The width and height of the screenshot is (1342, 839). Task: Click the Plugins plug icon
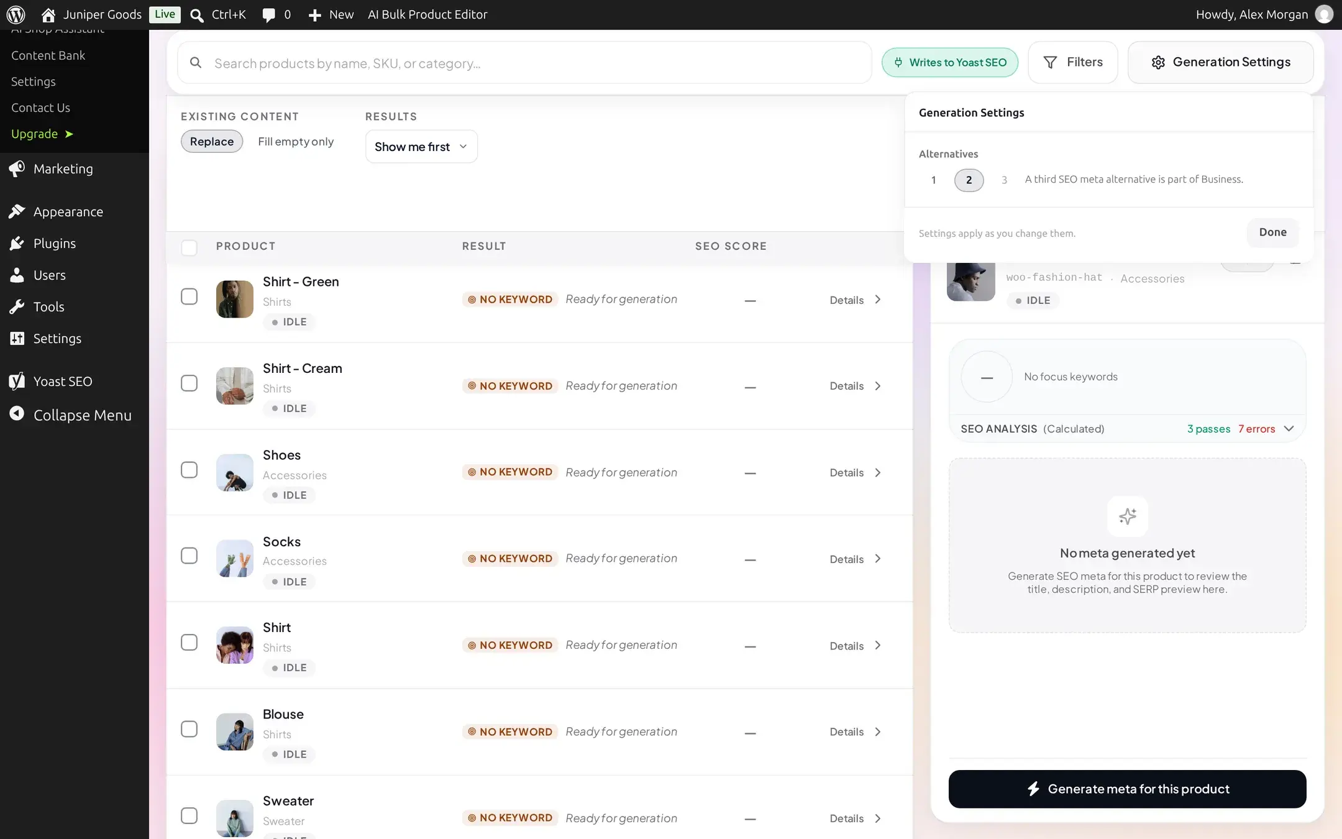[x=17, y=243]
